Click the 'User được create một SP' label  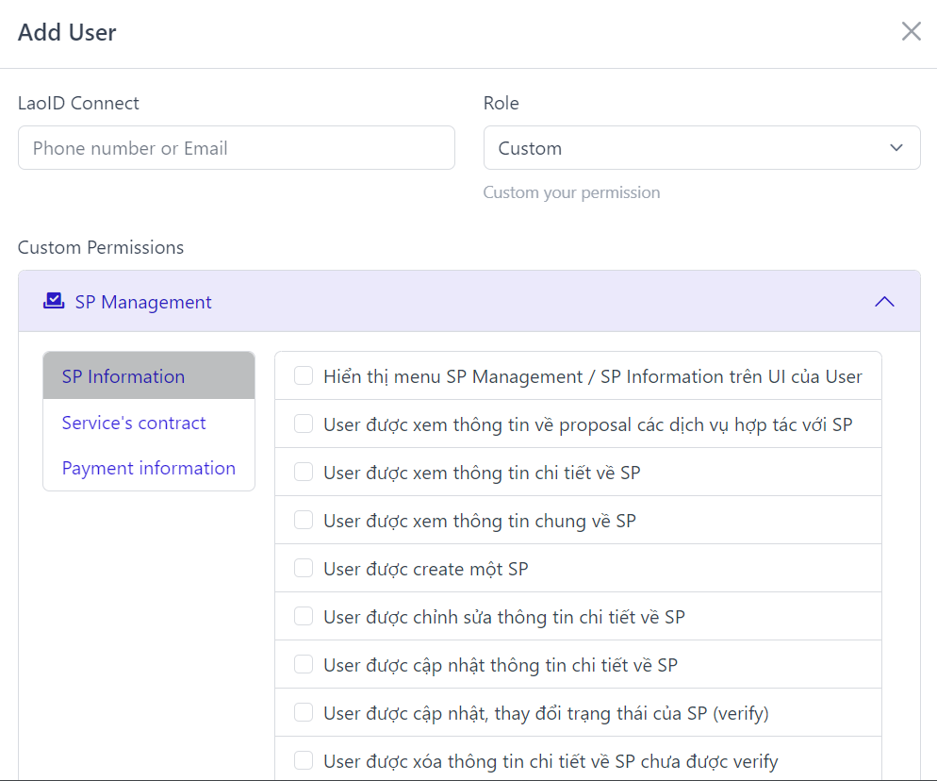click(426, 569)
